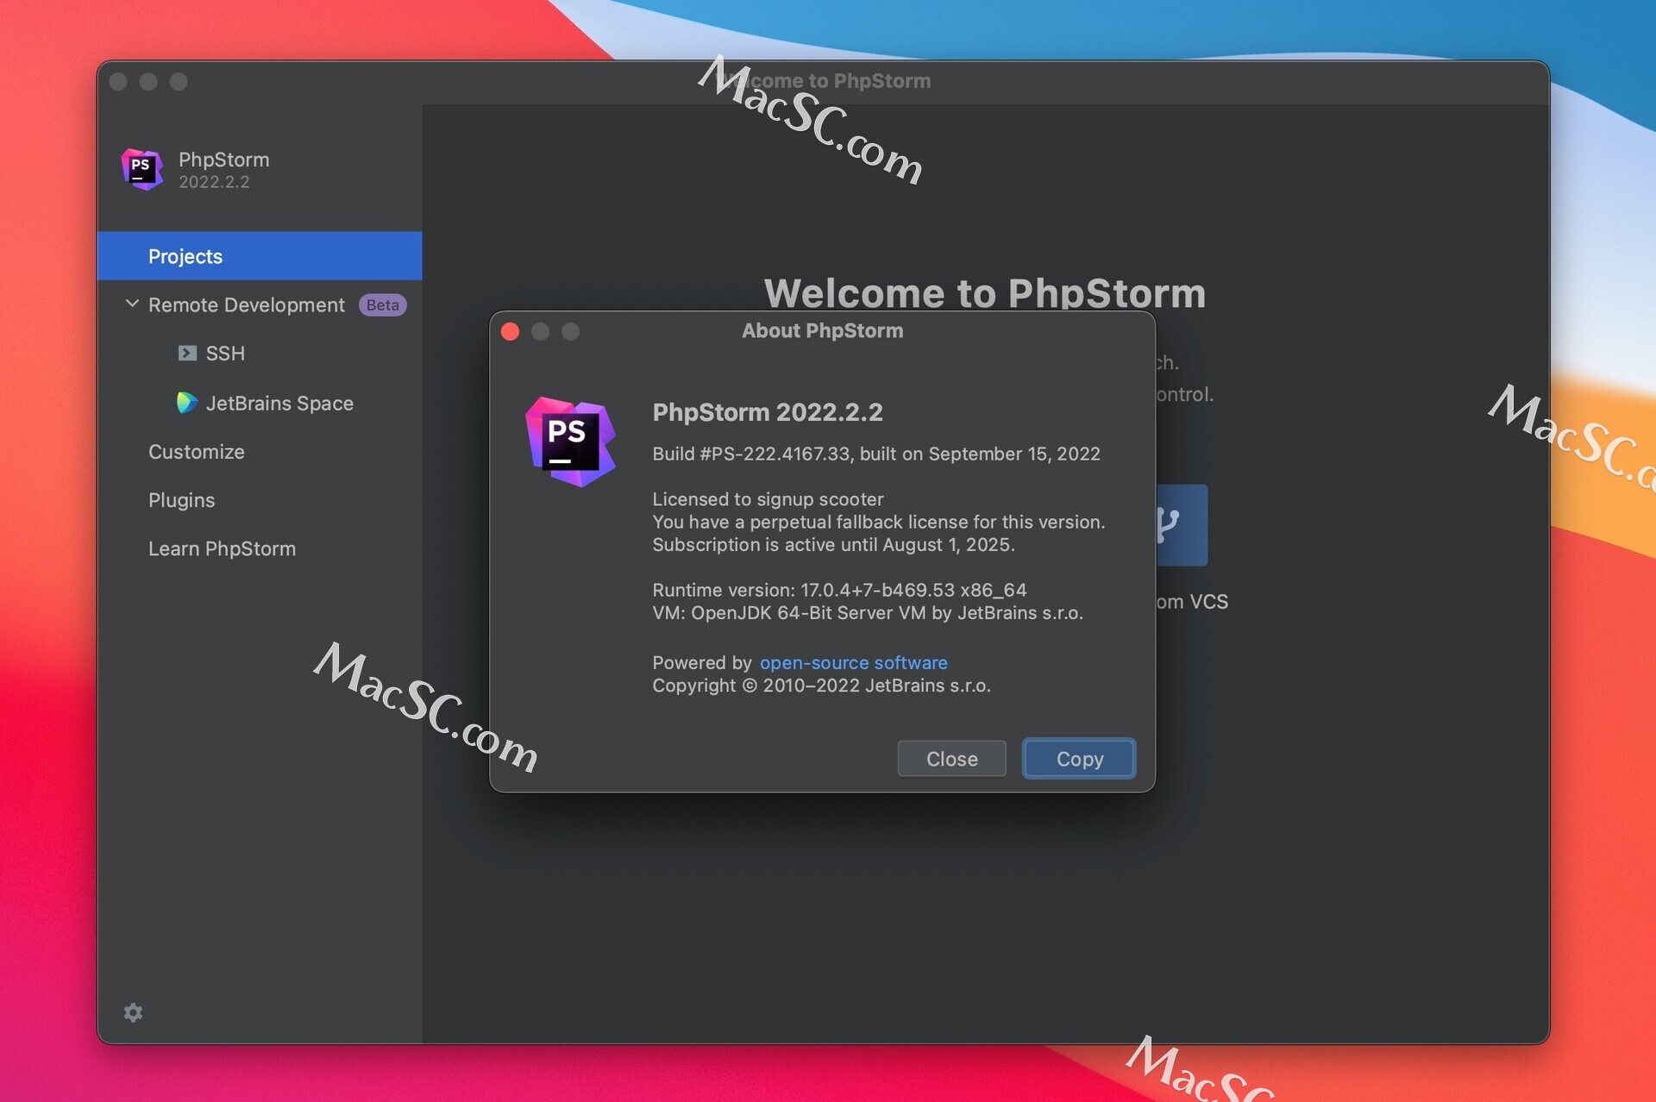Screen dimensions: 1656x1102
Task: Click the settings gear icon in sidebar
Action: coord(133,1012)
